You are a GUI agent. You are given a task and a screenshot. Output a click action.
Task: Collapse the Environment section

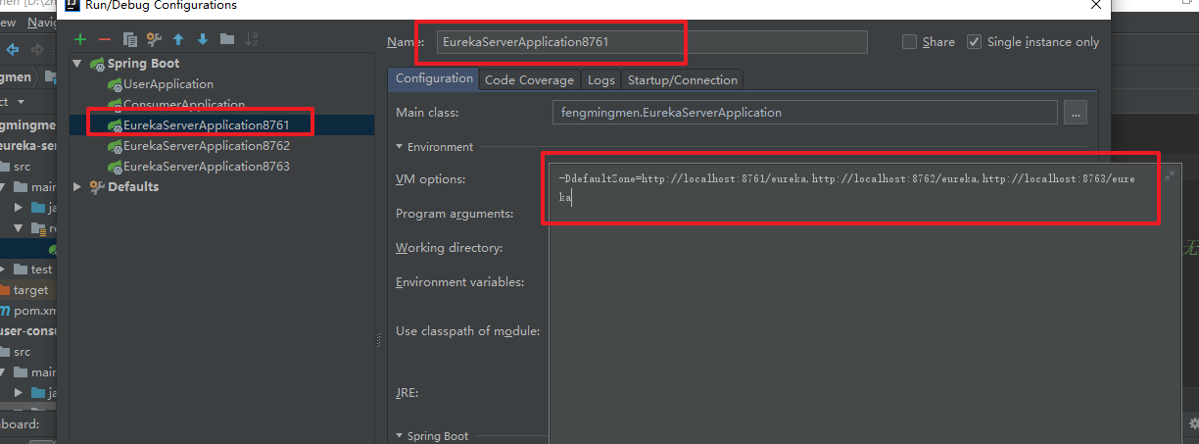[400, 147]
